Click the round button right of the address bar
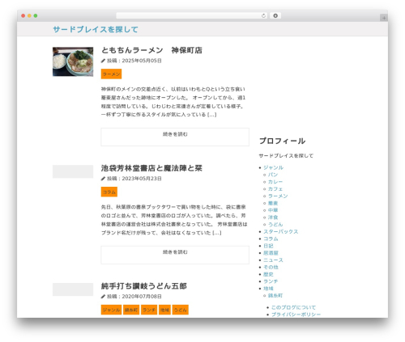The image size is (405, 342). click(x=275, y=15)
